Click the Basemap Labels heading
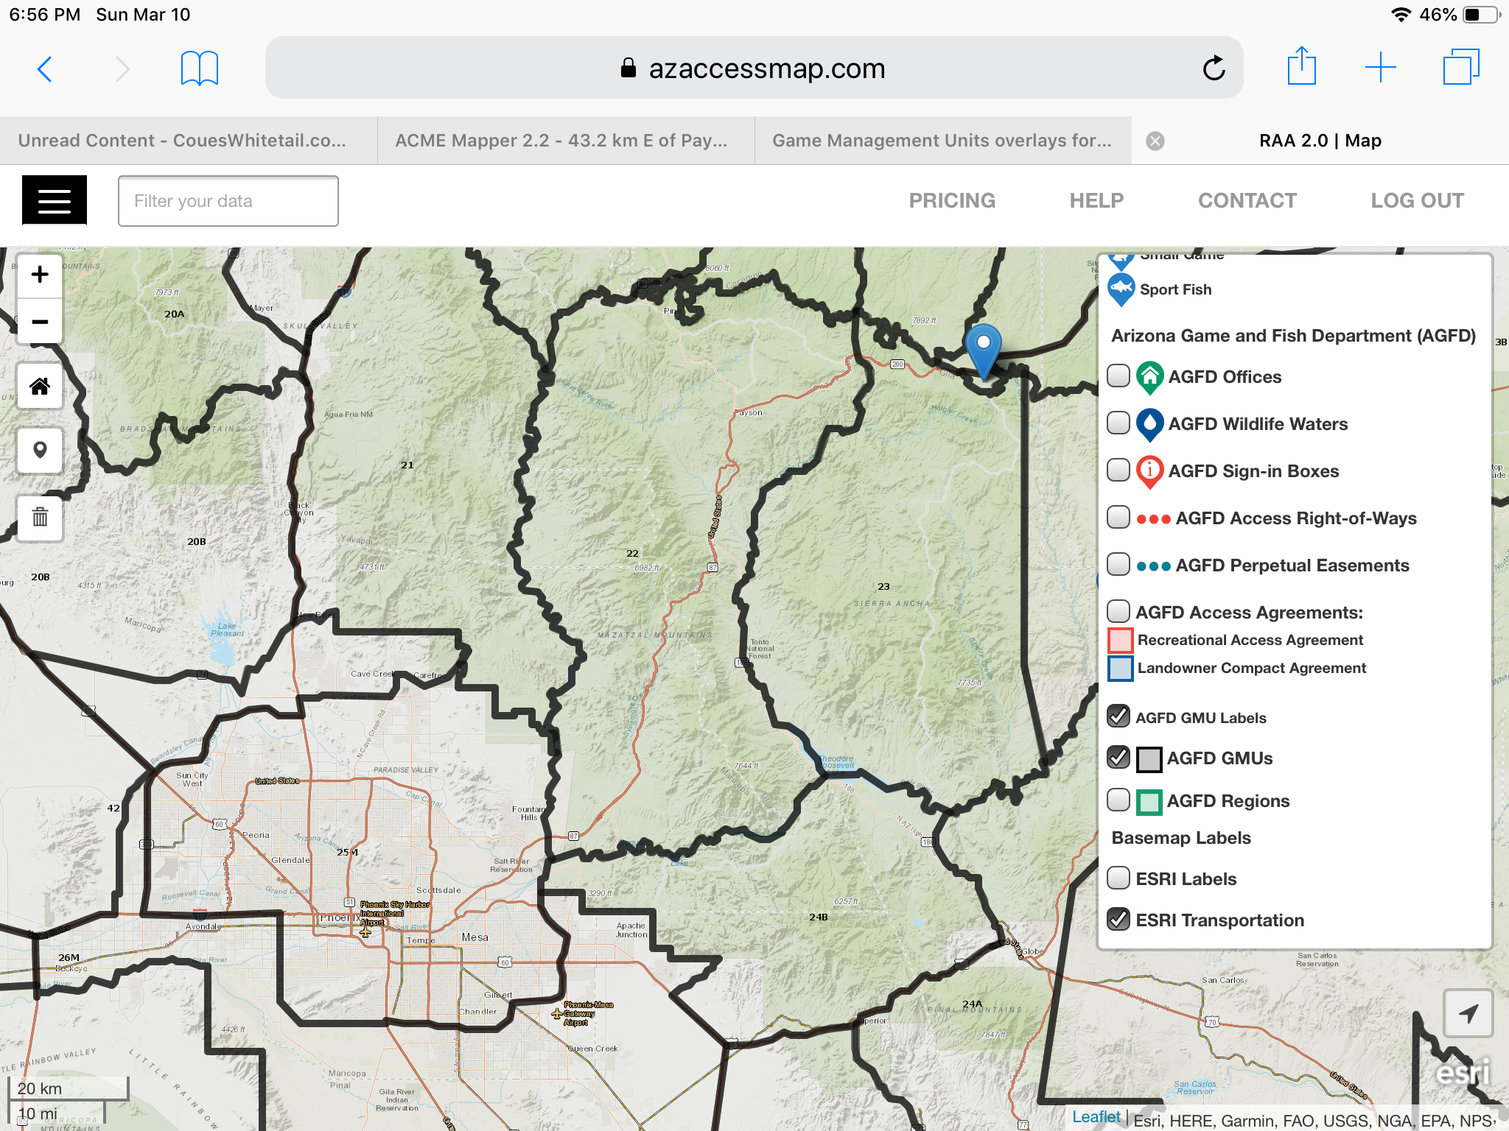The image size is (1509, 1131). (1181, 838)
